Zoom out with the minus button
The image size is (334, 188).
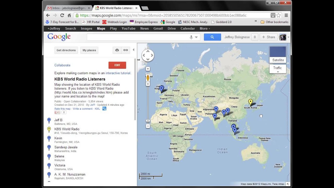[148, 126]
